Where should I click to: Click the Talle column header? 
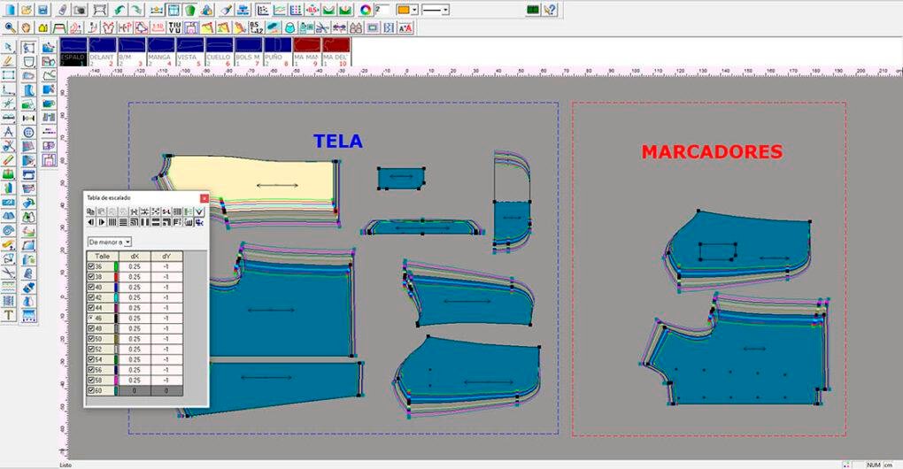click(103, 256)
